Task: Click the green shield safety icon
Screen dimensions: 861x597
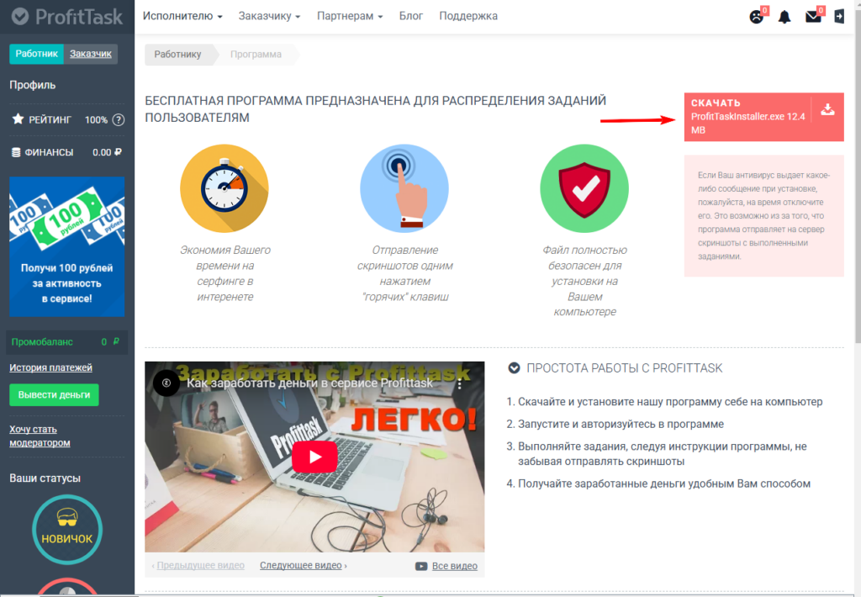Action: 584,188
